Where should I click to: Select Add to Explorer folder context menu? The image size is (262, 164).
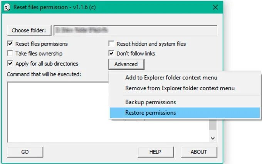pyautogui.click(x=171, y=78)
